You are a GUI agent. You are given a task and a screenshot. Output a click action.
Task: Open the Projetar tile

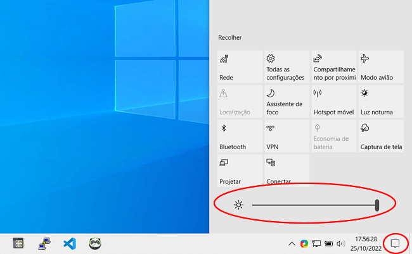coord(240,171)
